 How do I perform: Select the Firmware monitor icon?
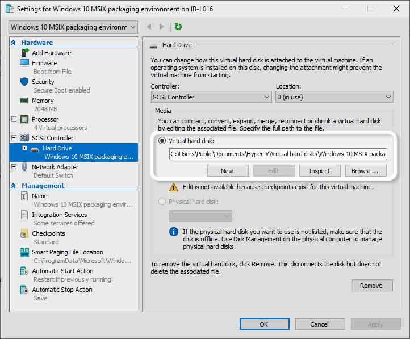pyautogui.click(x=24, y=62)
